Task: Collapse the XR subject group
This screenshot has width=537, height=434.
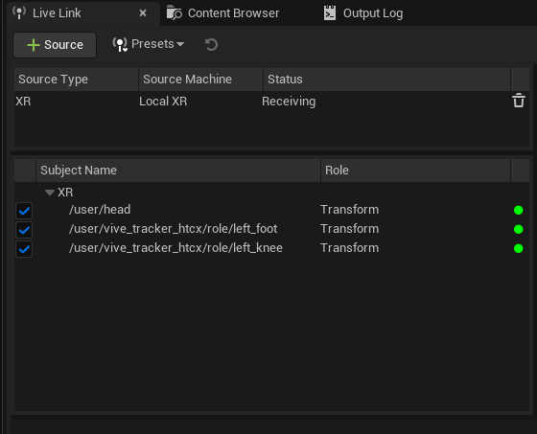Action: click(x=50, y=193)
